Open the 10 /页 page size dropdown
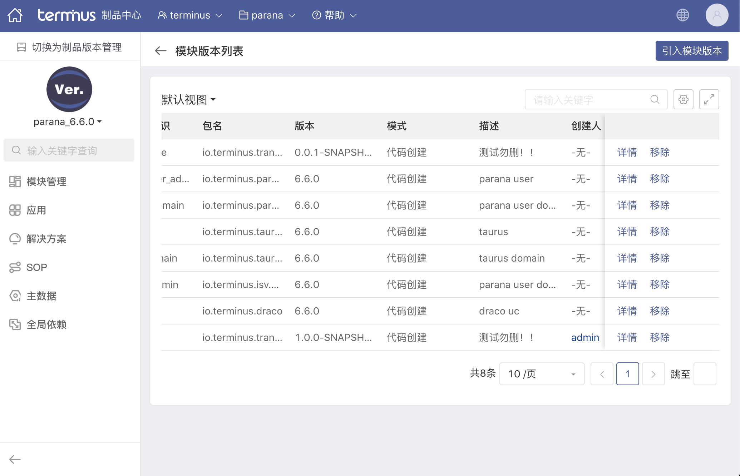Viewport: 740px width, 476px height. click(542, 374)
